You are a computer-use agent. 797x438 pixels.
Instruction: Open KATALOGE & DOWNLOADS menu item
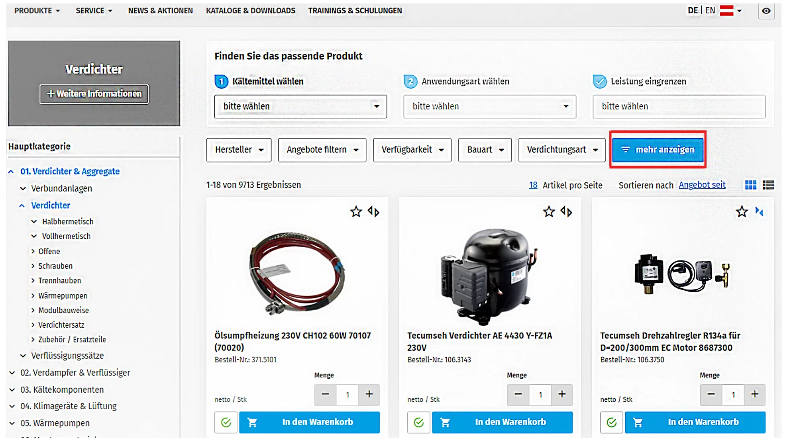pyautogui.click(x=251, y=11)
